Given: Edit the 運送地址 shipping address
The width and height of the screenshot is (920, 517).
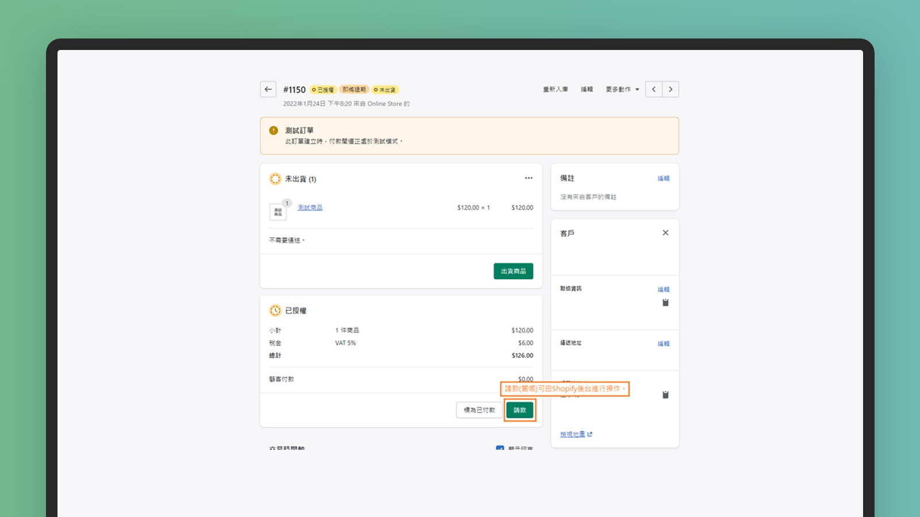Looking at the screenshot, I should tap(664, 344).
